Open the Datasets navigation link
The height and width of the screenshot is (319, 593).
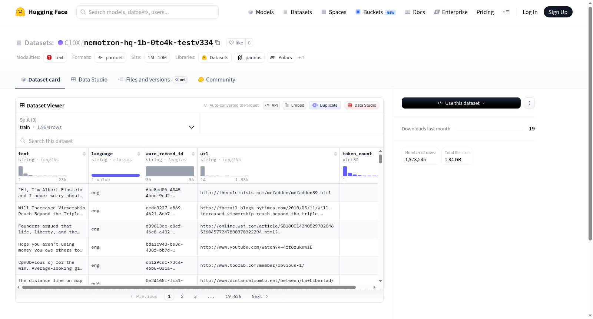[x=297, y=12]
